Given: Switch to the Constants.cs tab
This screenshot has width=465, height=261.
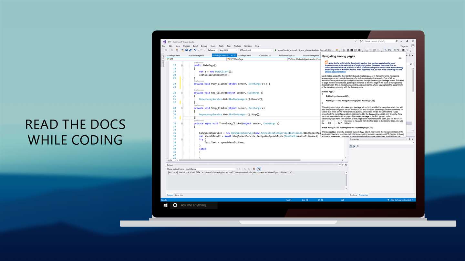Looking at the screenshot, I should [x=265, y=55].
